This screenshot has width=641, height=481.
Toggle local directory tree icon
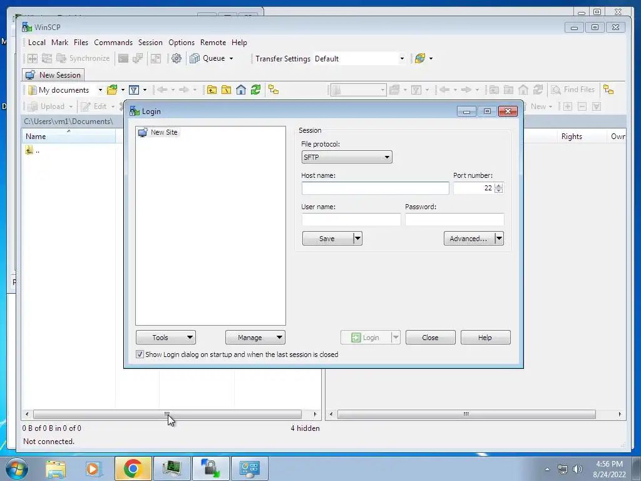(x=274, y=90)
